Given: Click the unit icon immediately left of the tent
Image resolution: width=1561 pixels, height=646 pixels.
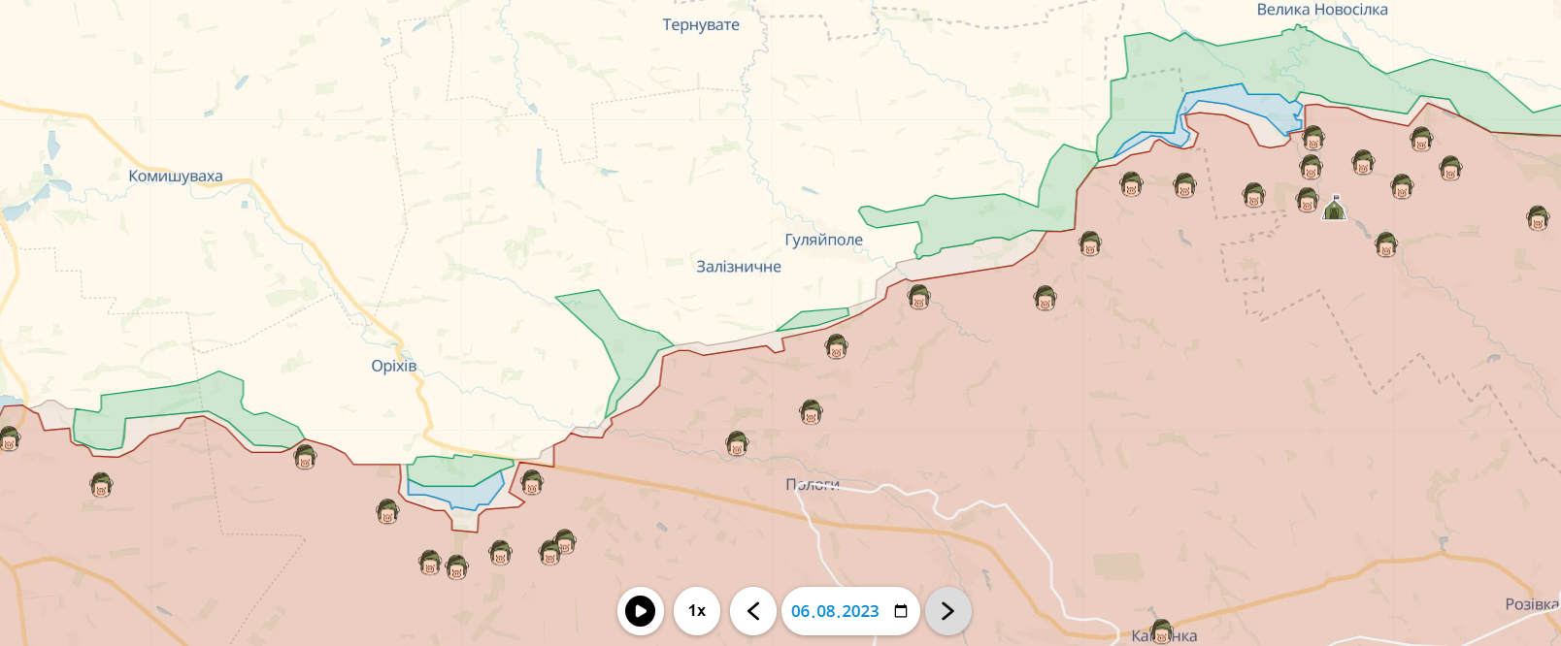Looking at the screenshot, I should click(x=1308, y=201).
